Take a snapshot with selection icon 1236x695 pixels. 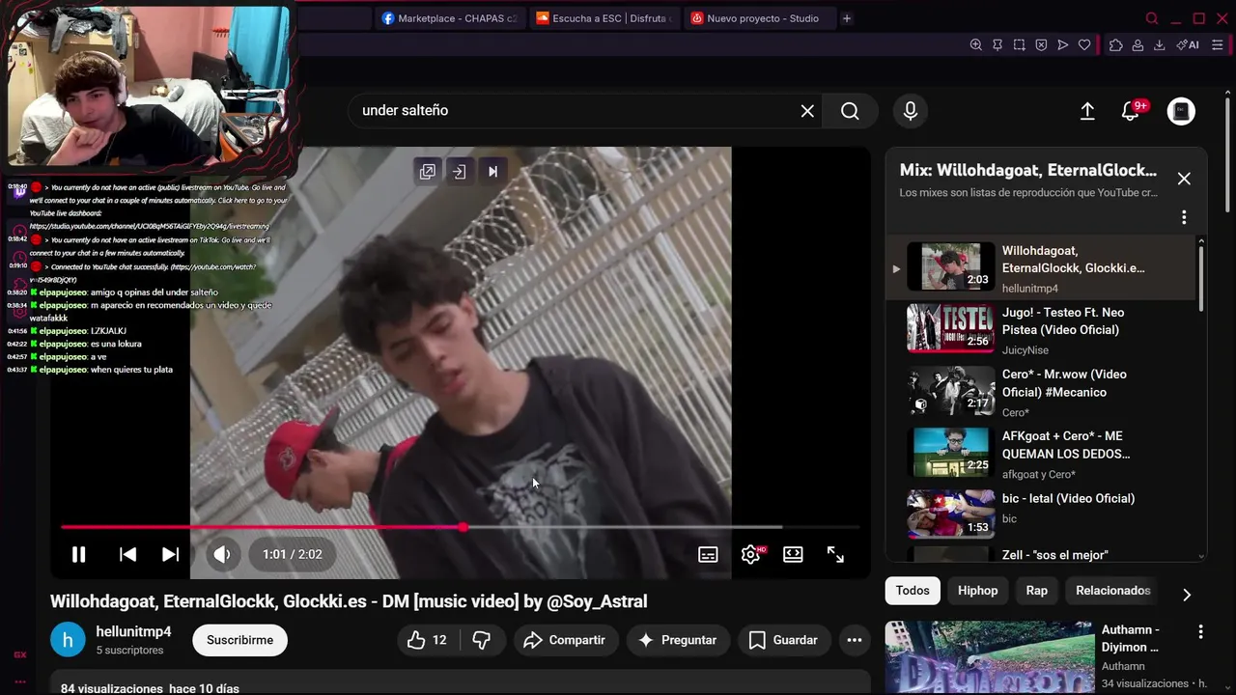1019,45
